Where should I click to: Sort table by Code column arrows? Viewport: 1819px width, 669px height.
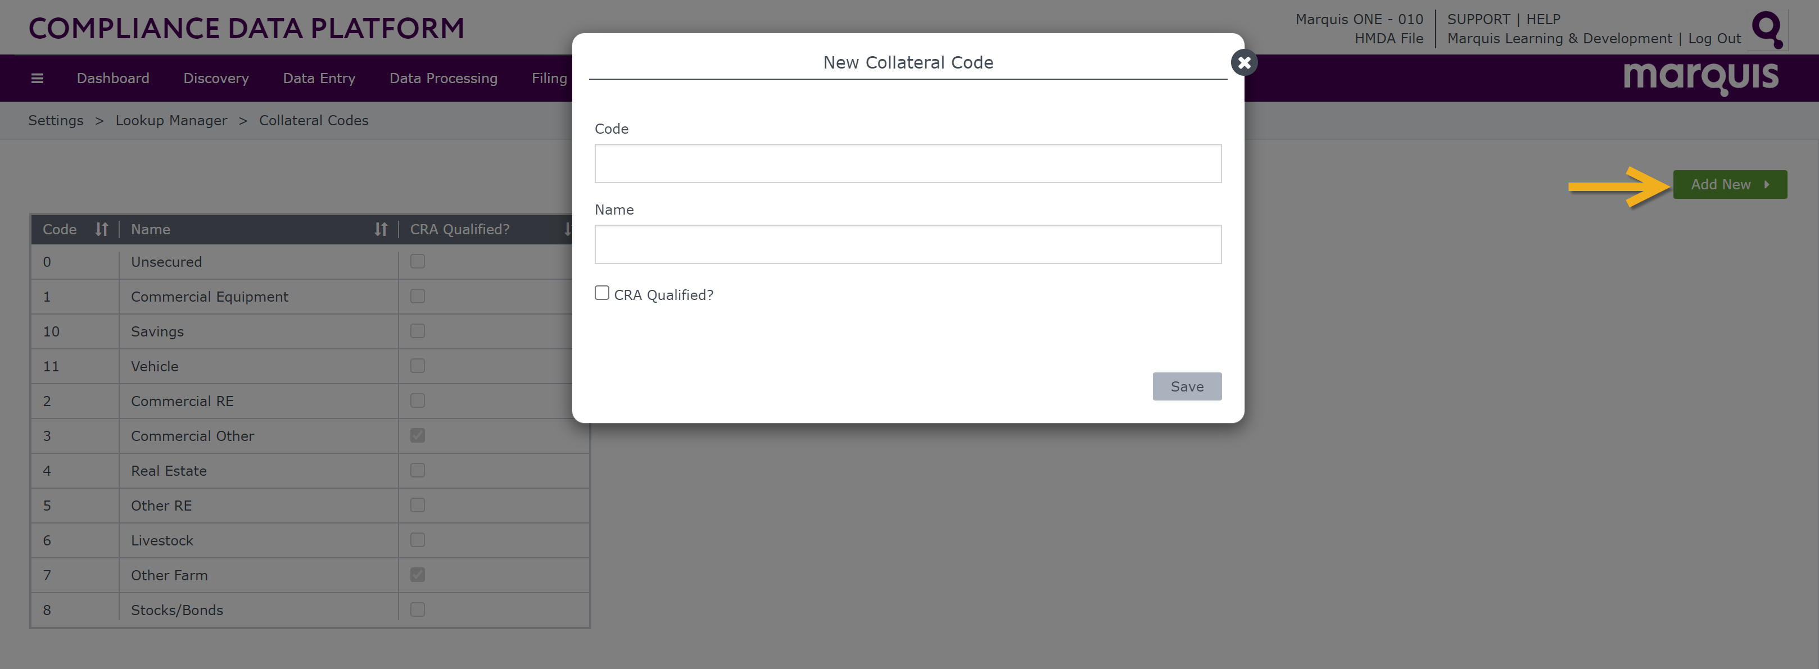[102, 229]
